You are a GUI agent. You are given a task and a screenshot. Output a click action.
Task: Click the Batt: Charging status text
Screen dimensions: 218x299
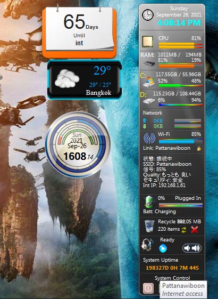click(160, 212)
